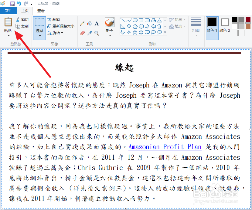The image size is (252, 210).
Task: Select the Color picker eyedropper tool
Action: (x=90, y=33)
